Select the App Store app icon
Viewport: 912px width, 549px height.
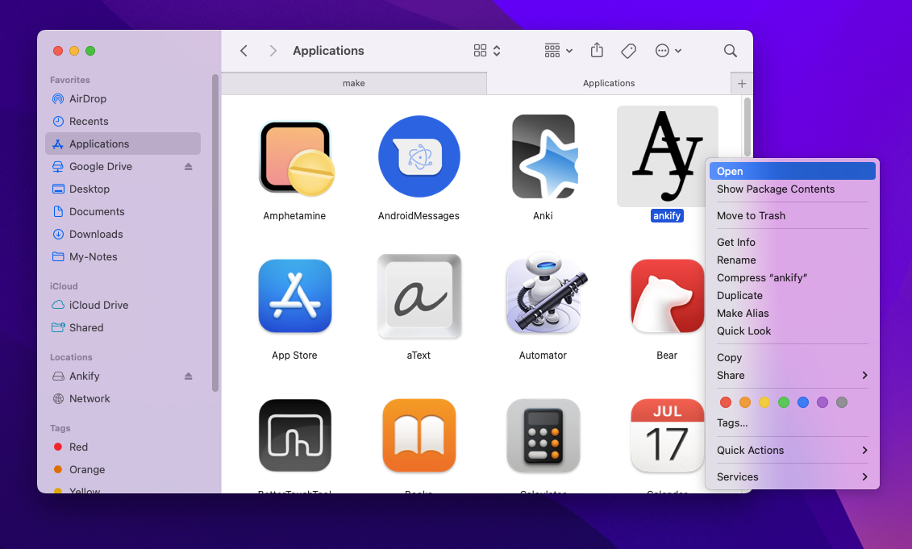[x=295, y=296]
